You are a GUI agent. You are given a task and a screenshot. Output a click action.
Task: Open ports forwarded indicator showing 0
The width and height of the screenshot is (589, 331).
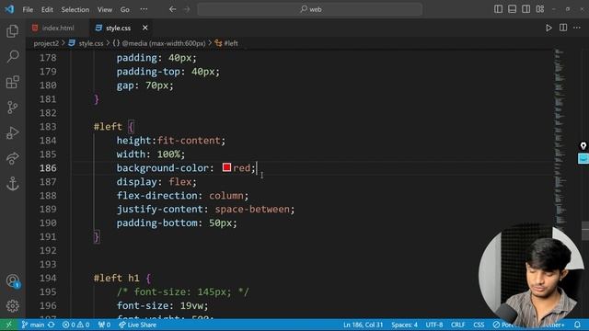104,325
